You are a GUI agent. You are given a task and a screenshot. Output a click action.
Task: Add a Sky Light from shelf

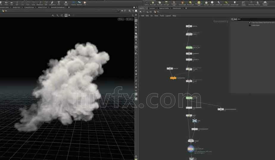coord(206,3)
